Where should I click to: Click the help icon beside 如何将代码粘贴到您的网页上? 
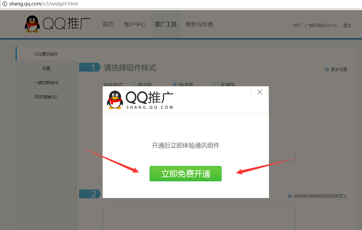(290, 196)
